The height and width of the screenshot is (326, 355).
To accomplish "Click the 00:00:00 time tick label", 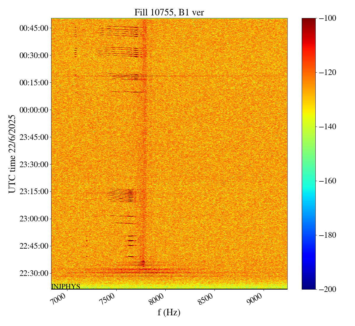I will point(34,110).
